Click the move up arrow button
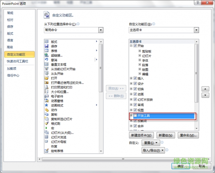This screenshot has height=173, width=215. coord(205,89)
